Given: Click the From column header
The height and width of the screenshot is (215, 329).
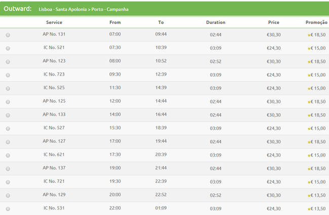Looking at the screenshot, I should click(115, 22).
